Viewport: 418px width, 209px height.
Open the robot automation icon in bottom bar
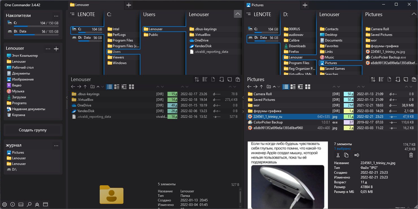pos(37,204)
